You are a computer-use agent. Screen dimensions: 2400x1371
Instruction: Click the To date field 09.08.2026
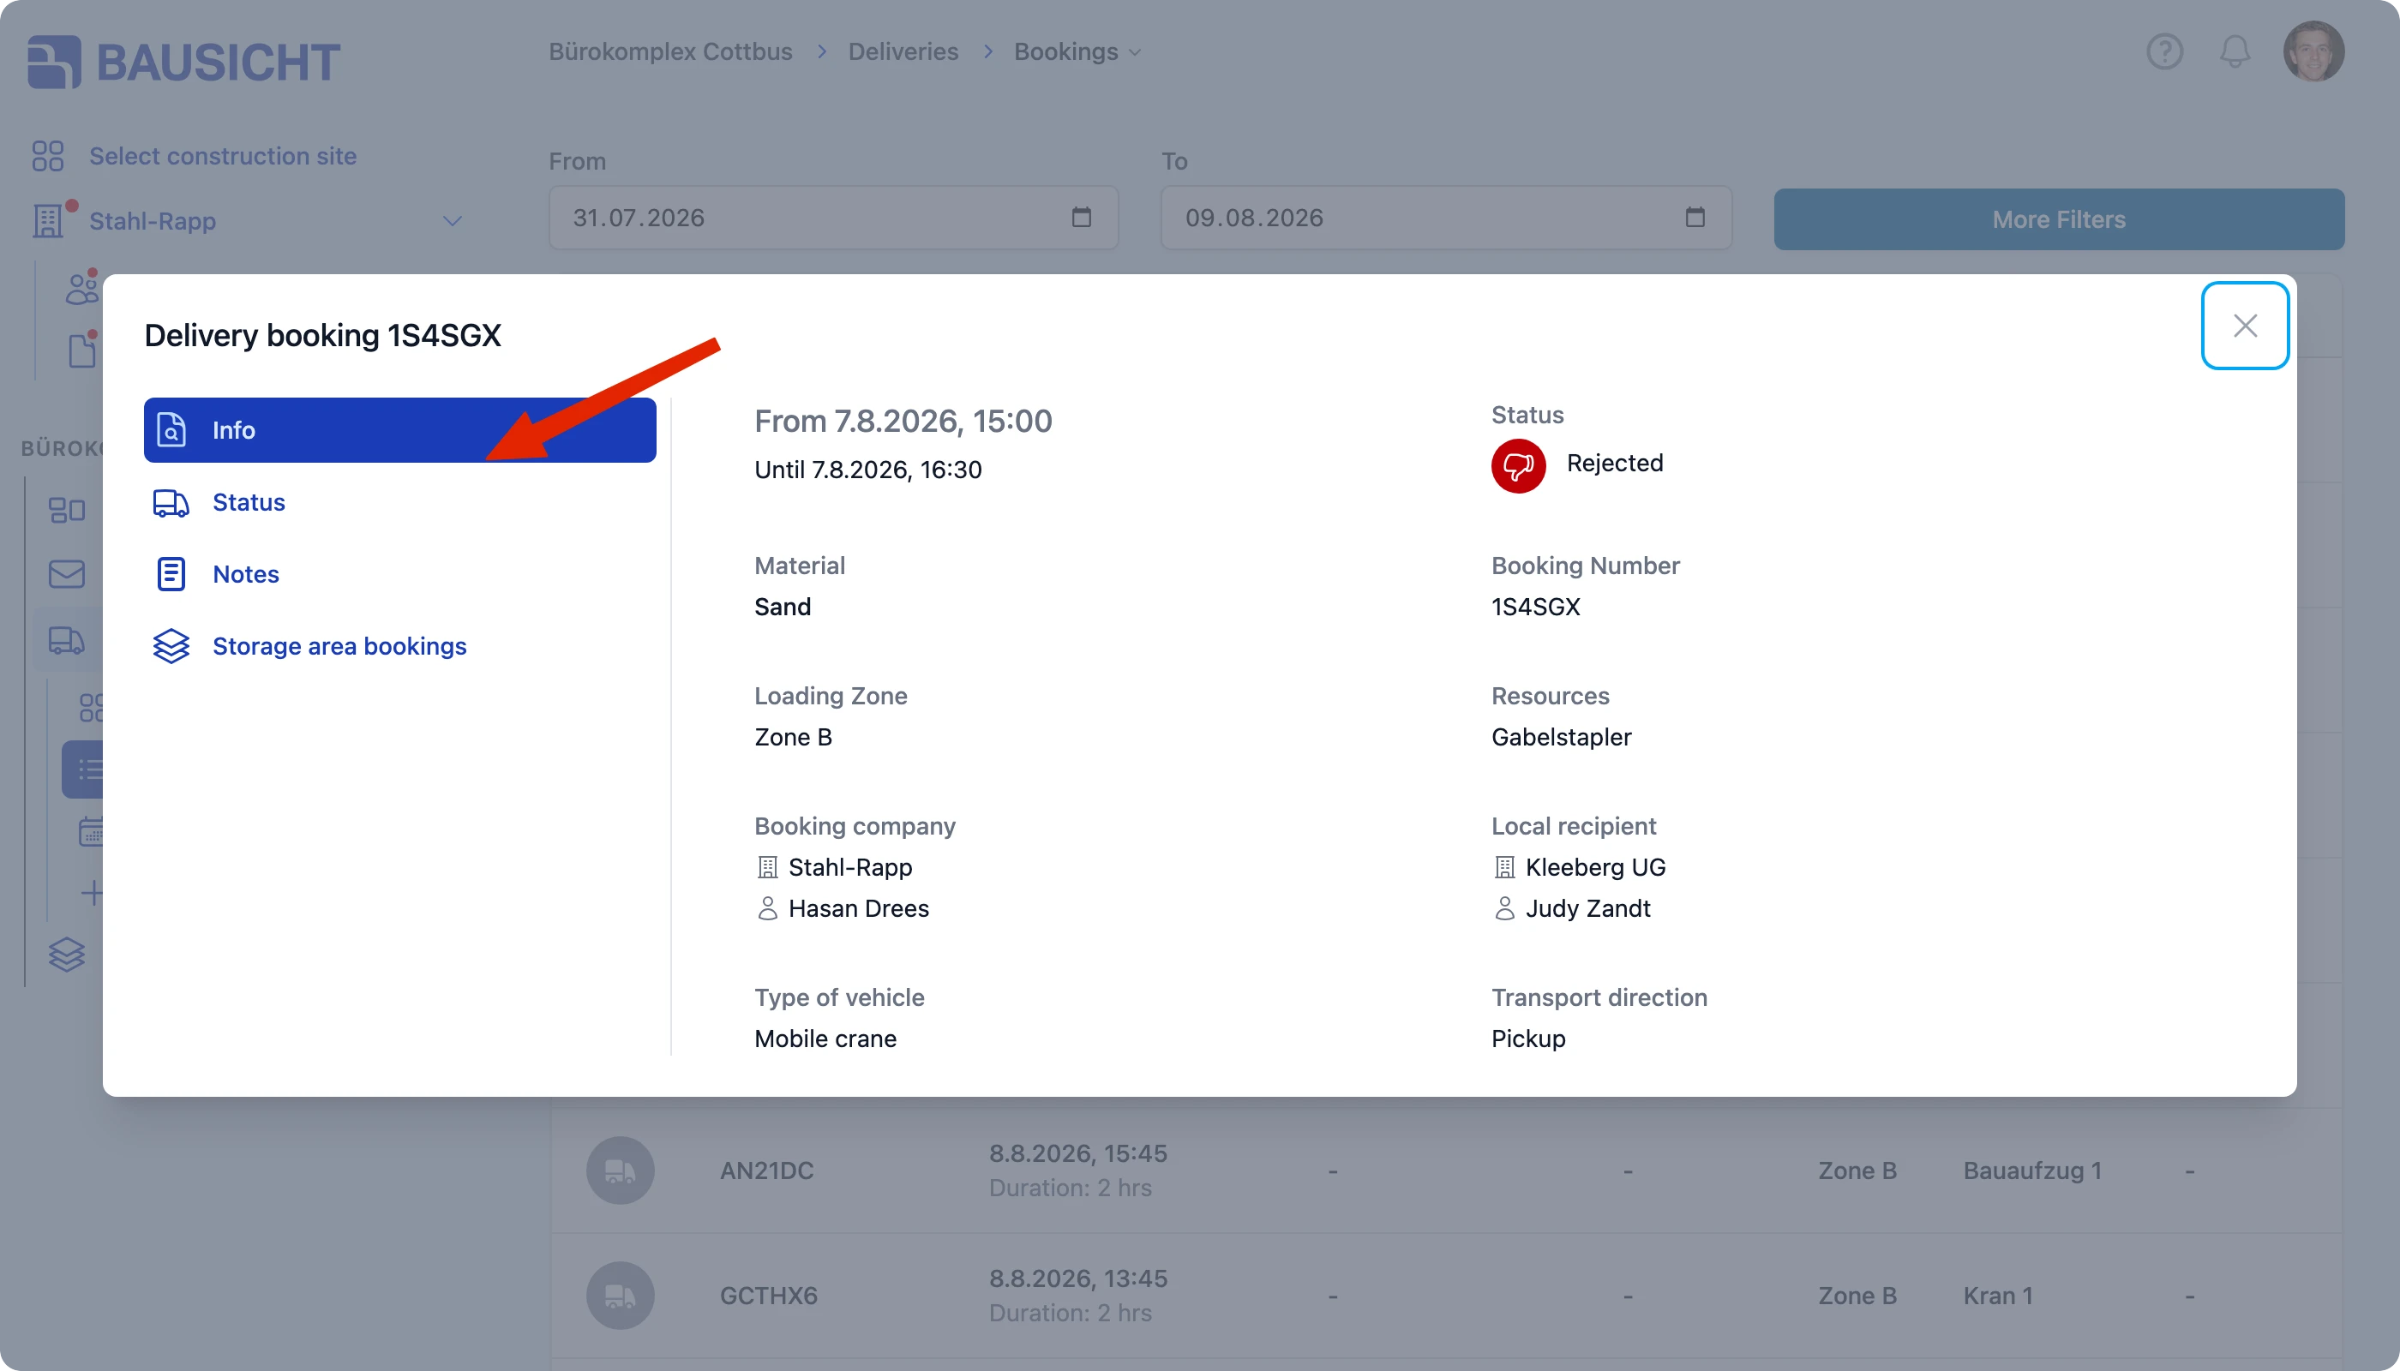pyautogui.click(x=1446, y=219)
